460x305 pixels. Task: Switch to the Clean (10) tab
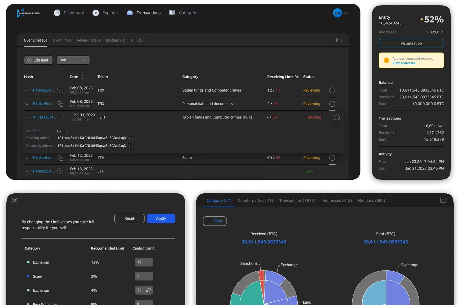(62, 40)
